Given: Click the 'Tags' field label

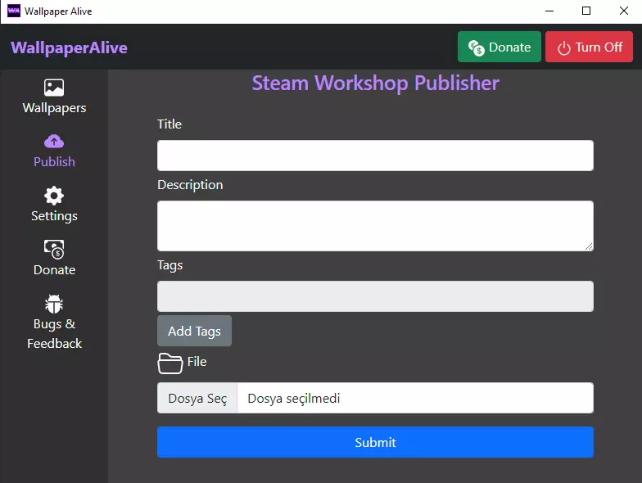Looking at the screenshot, I should coord(170,265).
